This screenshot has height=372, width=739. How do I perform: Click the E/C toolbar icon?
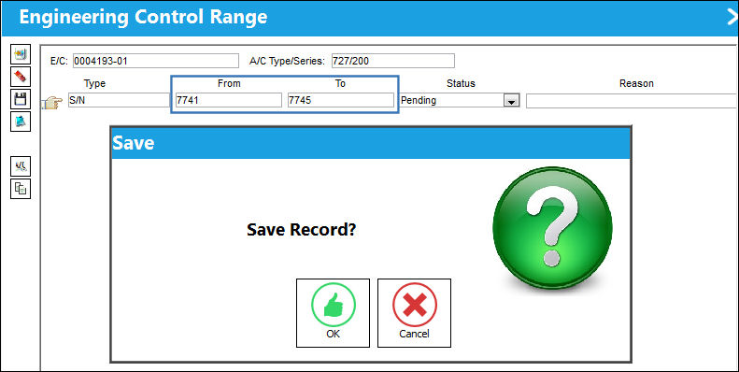pos(21,166)
